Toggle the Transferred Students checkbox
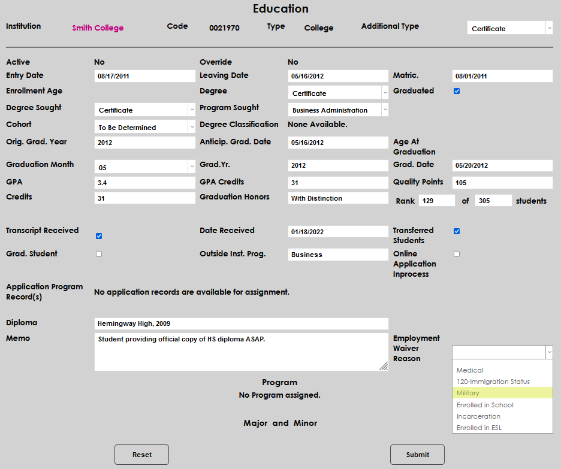The width and height of the screenshot is (561, 469). 457,231
